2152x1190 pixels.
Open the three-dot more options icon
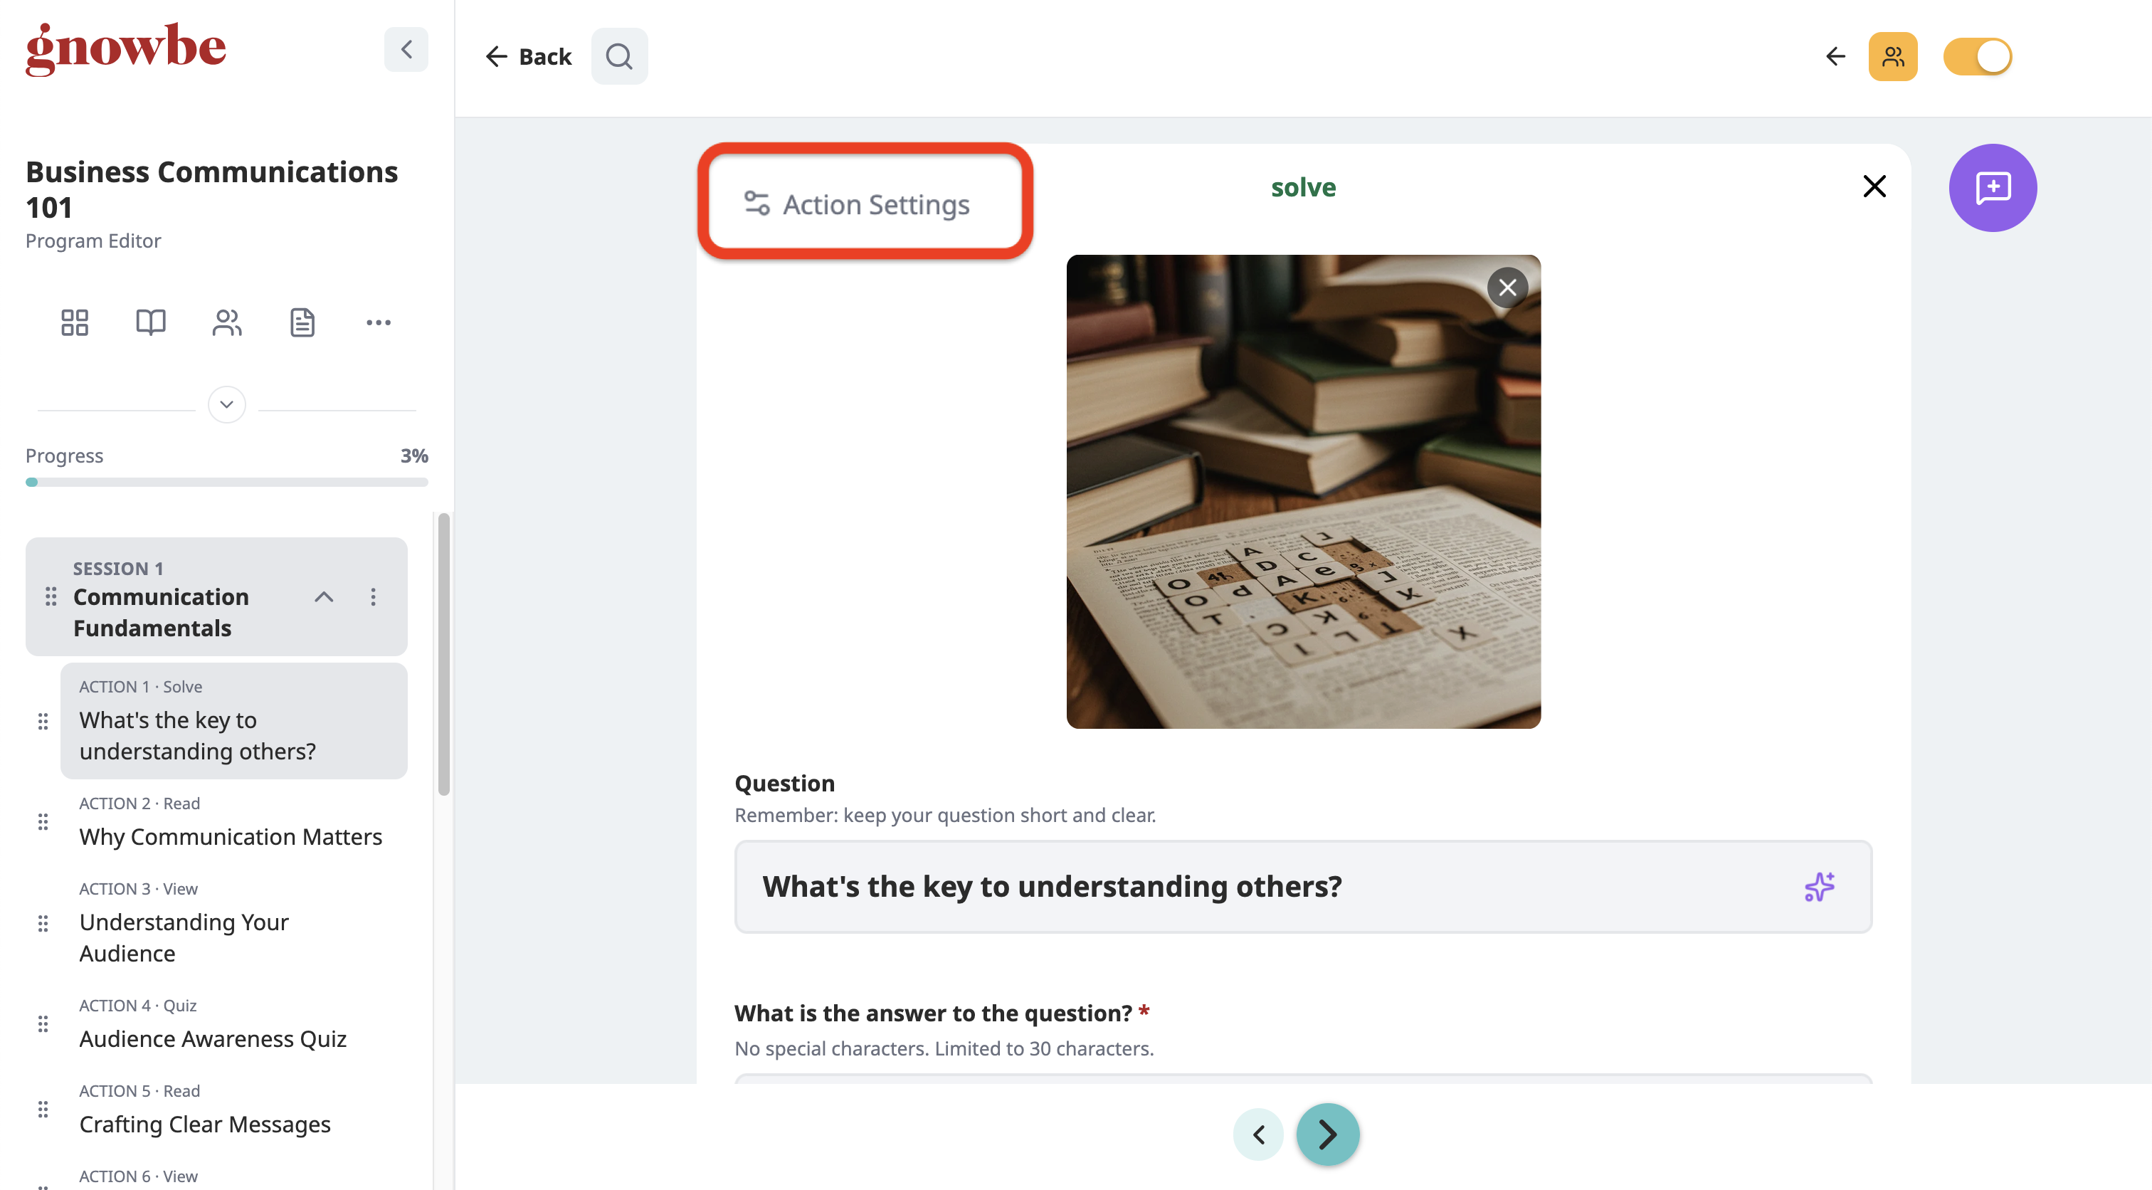tap(379, 322)
